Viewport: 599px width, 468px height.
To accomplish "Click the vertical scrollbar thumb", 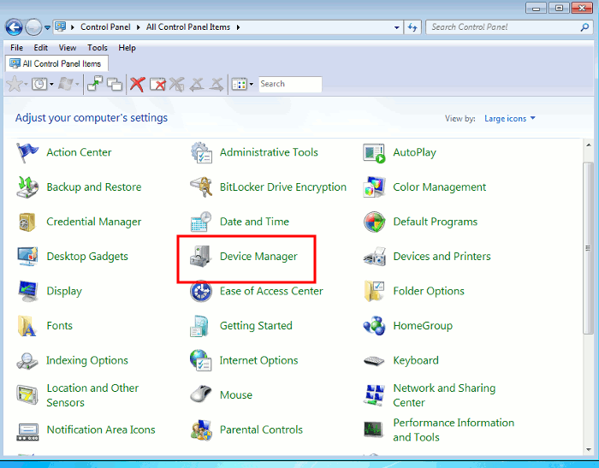I will click(589, 248).
